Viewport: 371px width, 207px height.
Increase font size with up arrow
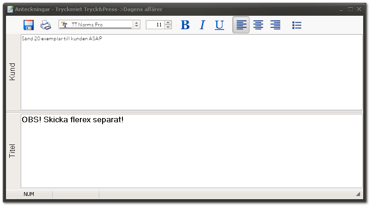(x=168, y=23)
